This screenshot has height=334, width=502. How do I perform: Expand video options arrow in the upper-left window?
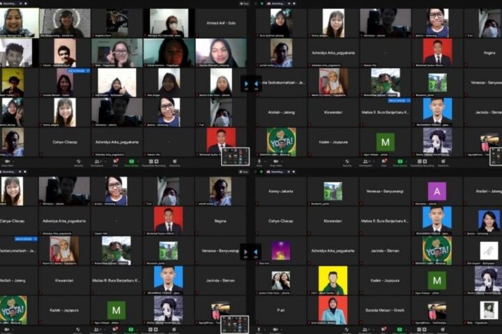(x=13, y=161)
